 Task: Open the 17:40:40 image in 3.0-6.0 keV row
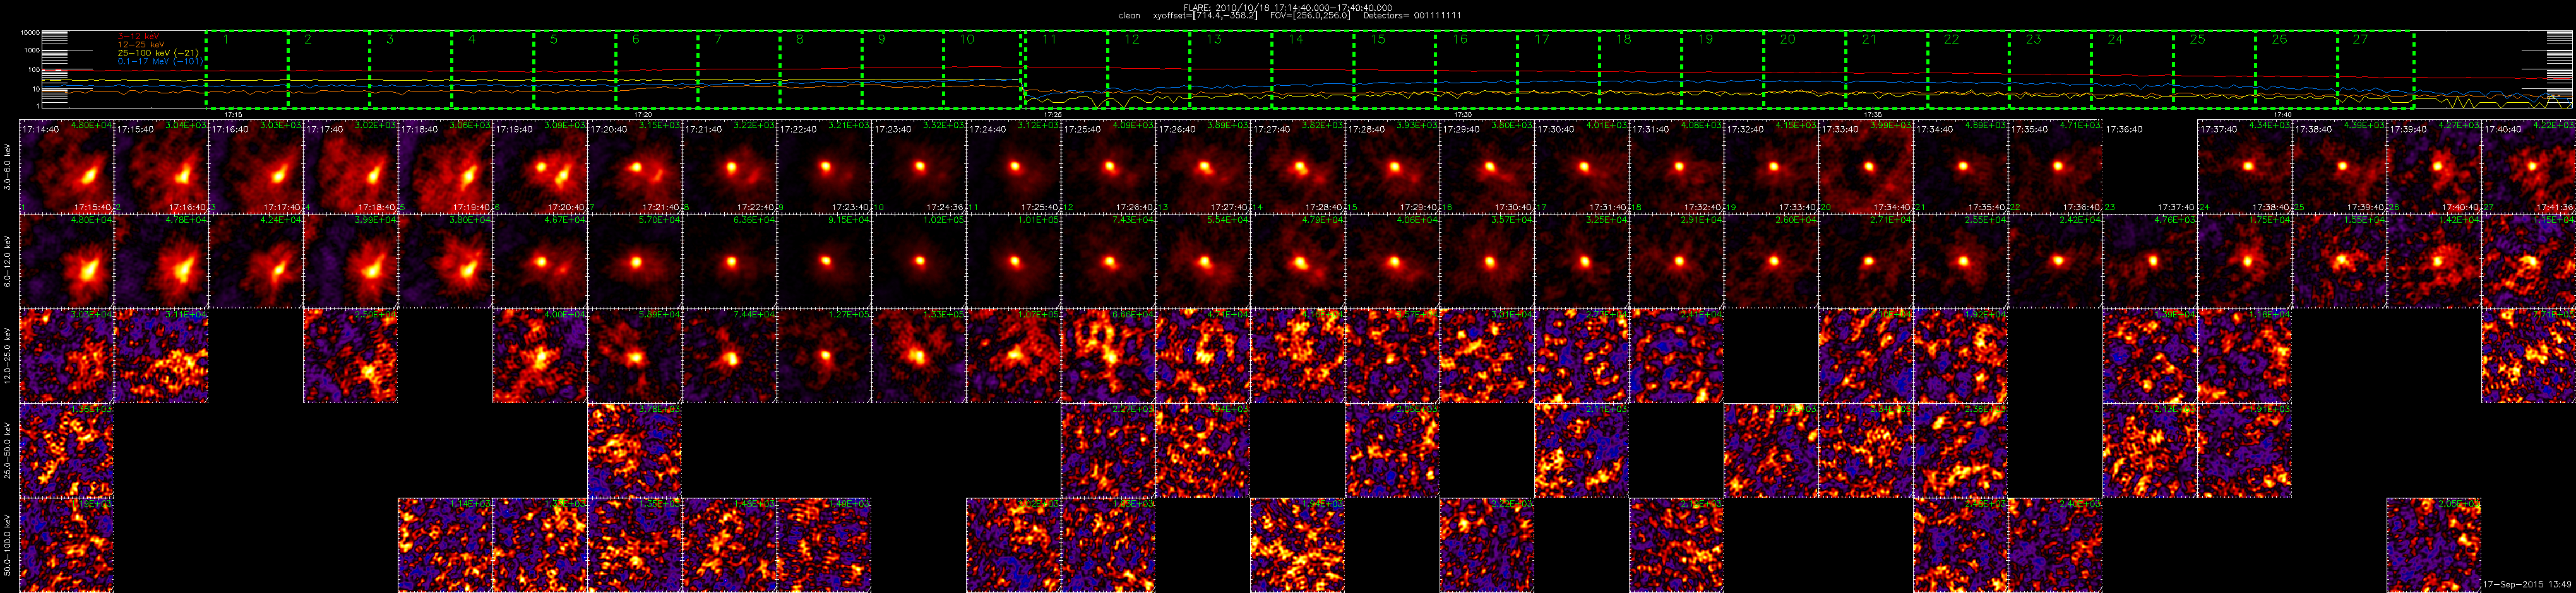(x=2528, y=167)
